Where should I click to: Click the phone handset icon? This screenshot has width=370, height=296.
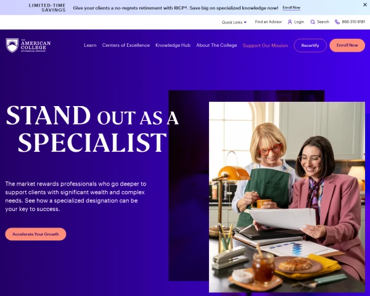point(337,22)
